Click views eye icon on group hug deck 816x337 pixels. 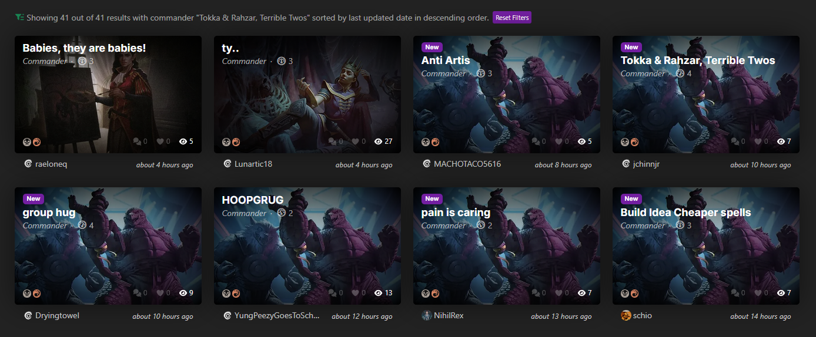pyautogui.click(x=183, y=293)
